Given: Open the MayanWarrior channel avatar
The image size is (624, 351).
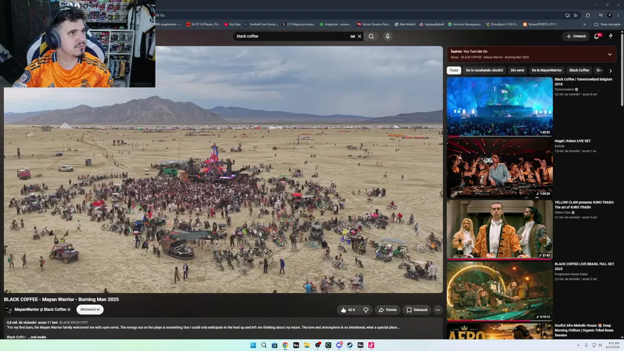Looking at the screenshot, I should (x=8, y=310).
